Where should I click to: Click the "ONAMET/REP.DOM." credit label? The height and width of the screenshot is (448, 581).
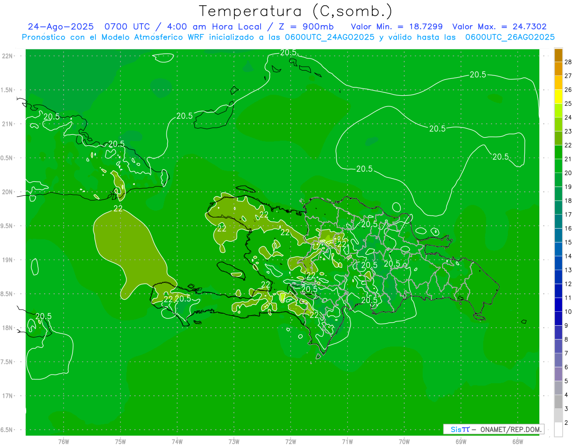click(511, 429)
